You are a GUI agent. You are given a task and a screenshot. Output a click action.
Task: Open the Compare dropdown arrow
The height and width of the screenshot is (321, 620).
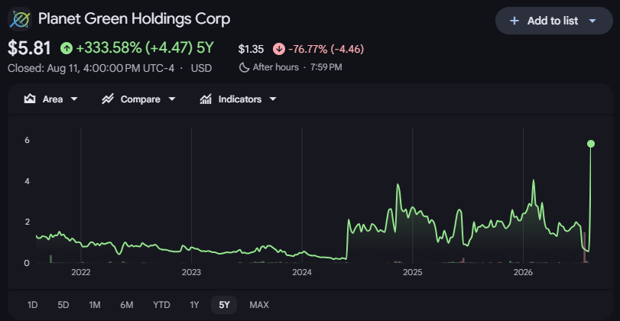tap(171, 99)
